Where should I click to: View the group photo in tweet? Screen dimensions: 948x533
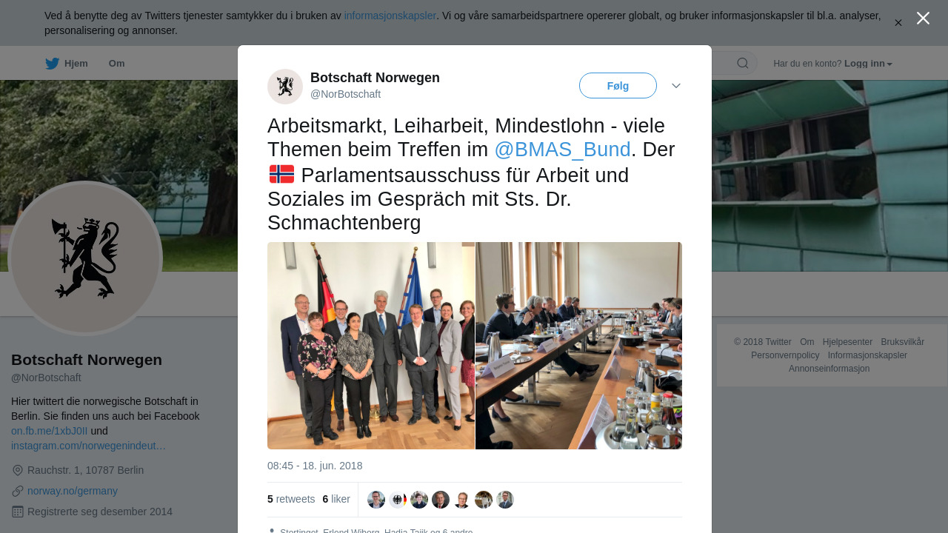point(371,346)
